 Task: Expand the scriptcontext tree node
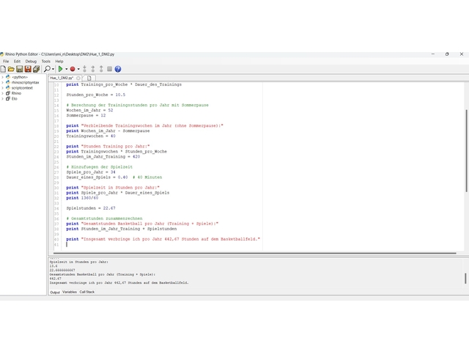click(x=2, y=88)
